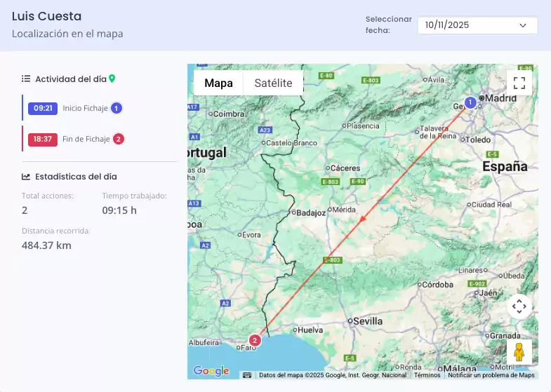Click the Street View pegman icon

pyautogui.click(x=519, y=352)
